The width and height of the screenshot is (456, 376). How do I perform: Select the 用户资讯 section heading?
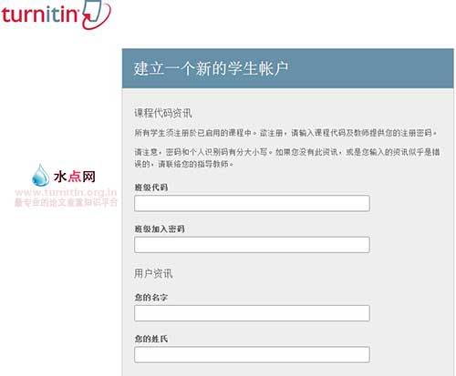coord(153,274)
